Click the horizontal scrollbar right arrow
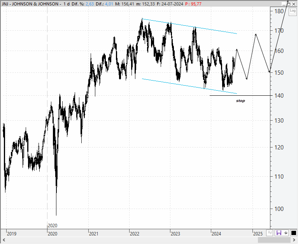Screen dimensions: 298x244 [x=294, y=240]
